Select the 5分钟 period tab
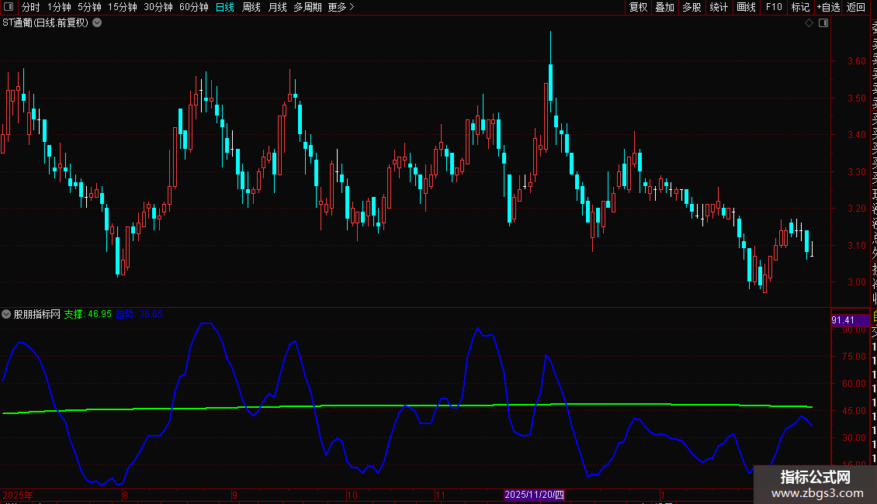 [x=89, y=7]
